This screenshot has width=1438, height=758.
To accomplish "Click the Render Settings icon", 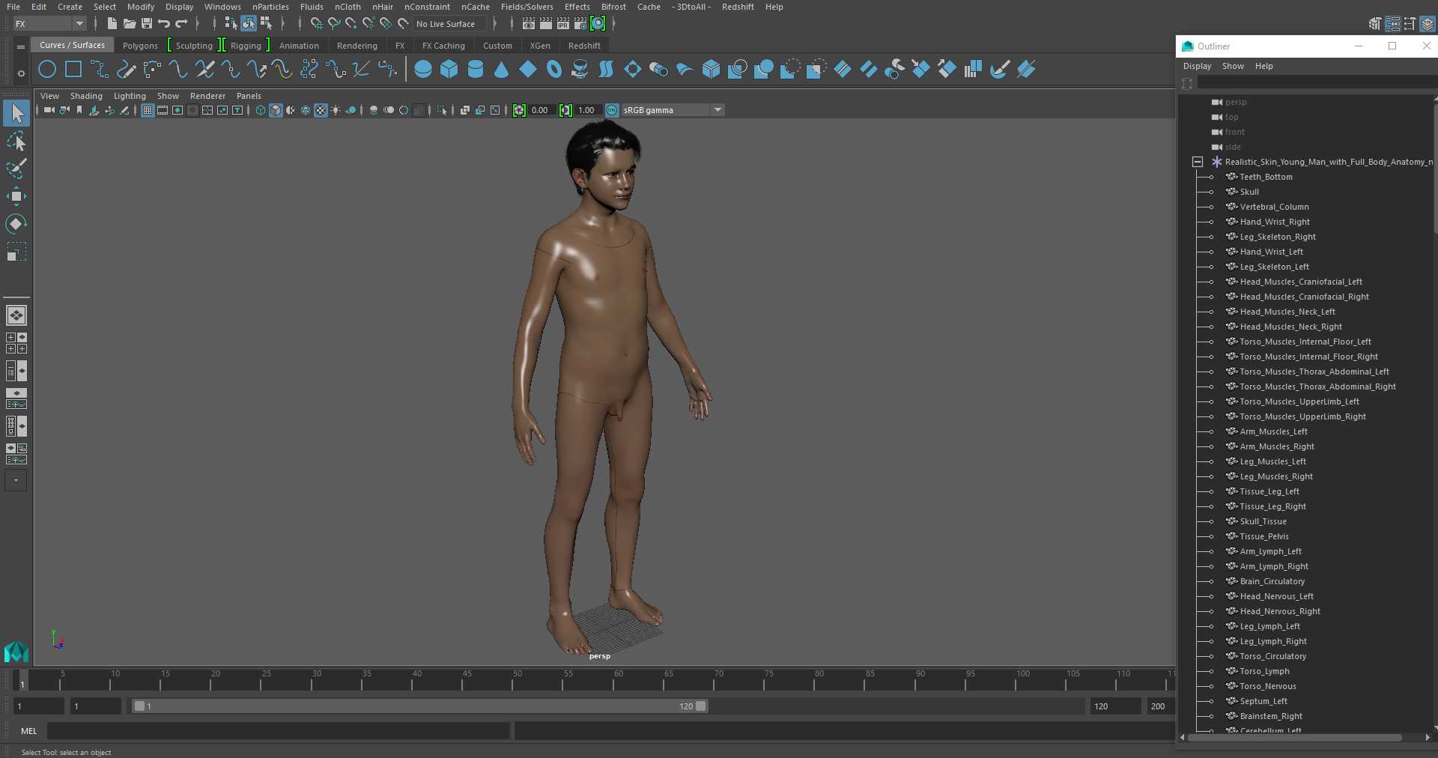I will tap(580, 24).
